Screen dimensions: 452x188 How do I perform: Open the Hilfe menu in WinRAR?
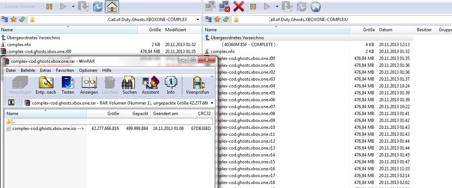[x=107, y=70]
